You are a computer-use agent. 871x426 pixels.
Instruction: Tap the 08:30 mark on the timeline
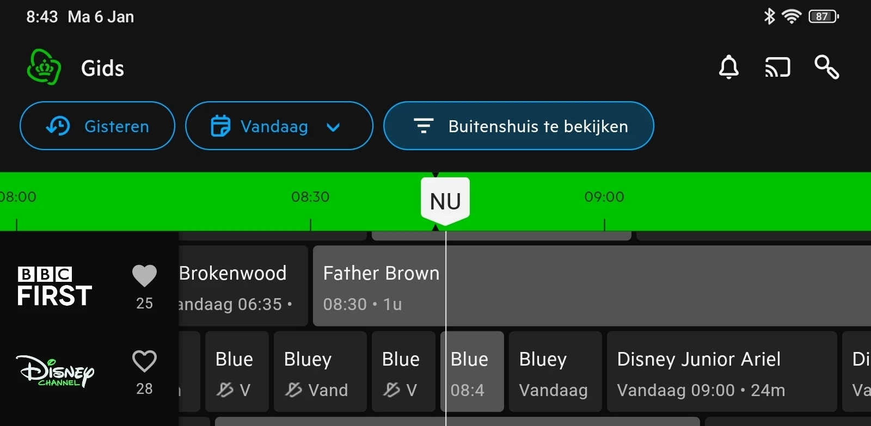click(310, 197)
